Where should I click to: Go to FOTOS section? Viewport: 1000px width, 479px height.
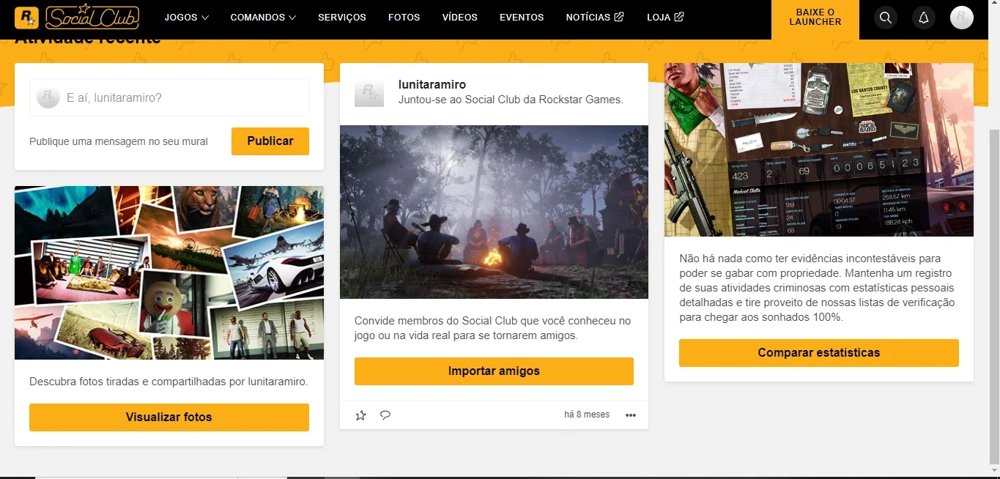(x=404, y=17)
